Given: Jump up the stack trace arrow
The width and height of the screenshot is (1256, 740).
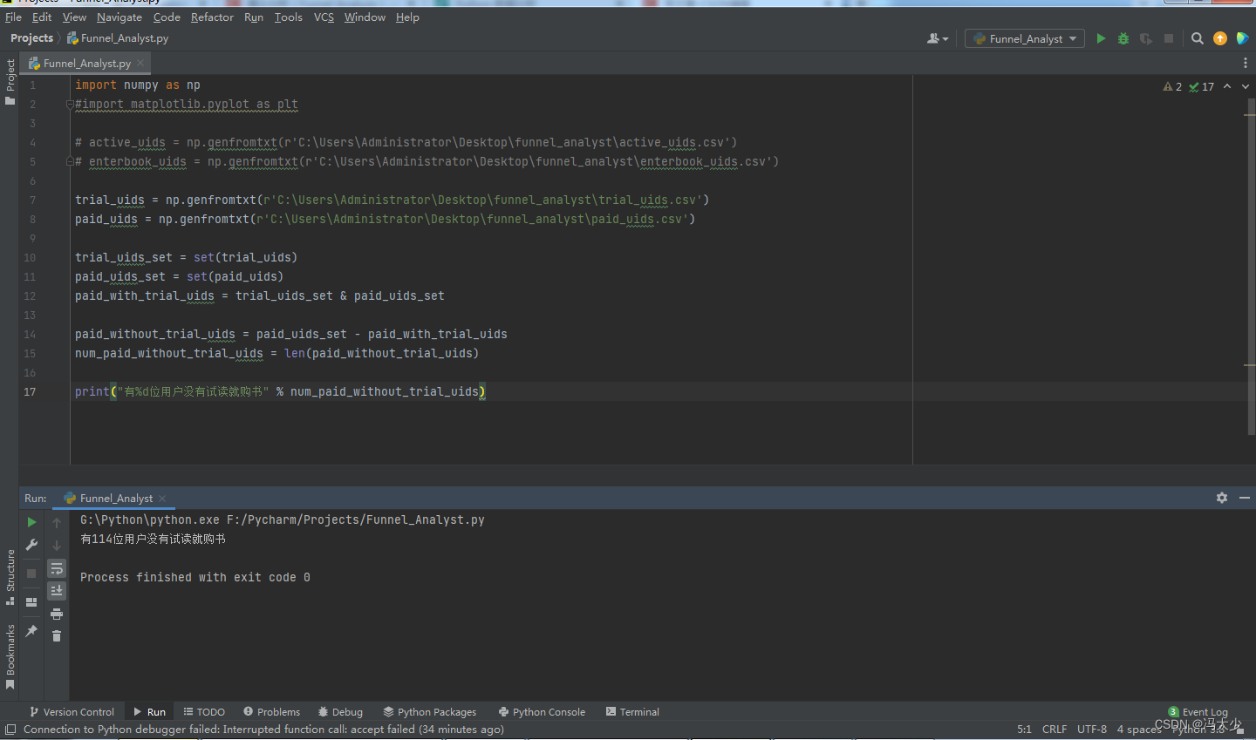Looking at the screenshot, I should point(57,522).
